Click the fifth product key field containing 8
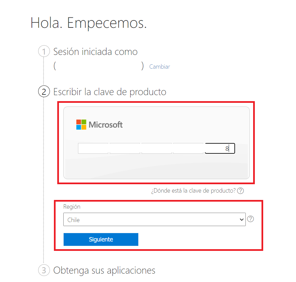The height and width of the screenshot is (282, 296). 220,148
